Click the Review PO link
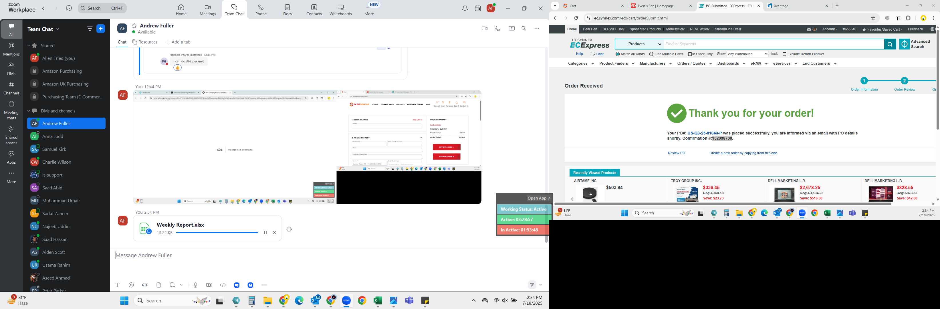 (x=676, y=153)
